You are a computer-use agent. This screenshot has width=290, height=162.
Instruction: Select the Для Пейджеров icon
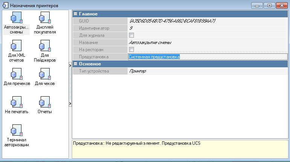[44, 47]
